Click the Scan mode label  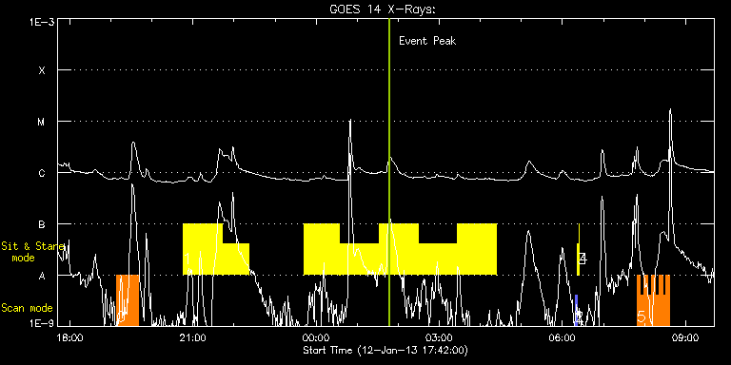click(27, 308)
